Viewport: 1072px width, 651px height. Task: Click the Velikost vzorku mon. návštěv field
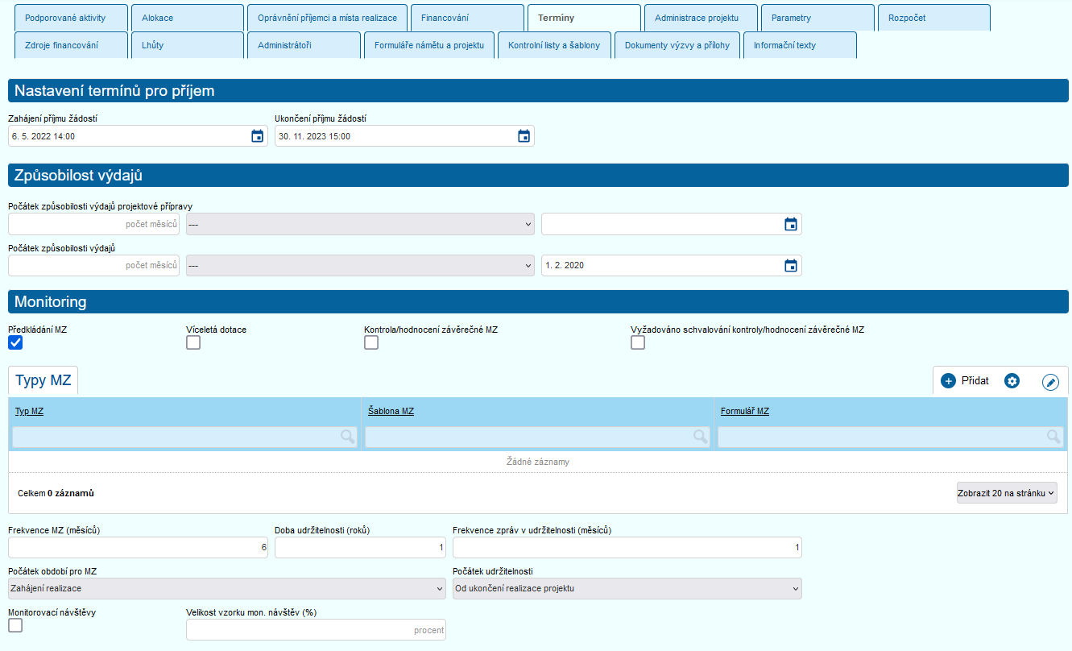pos(316,630)
